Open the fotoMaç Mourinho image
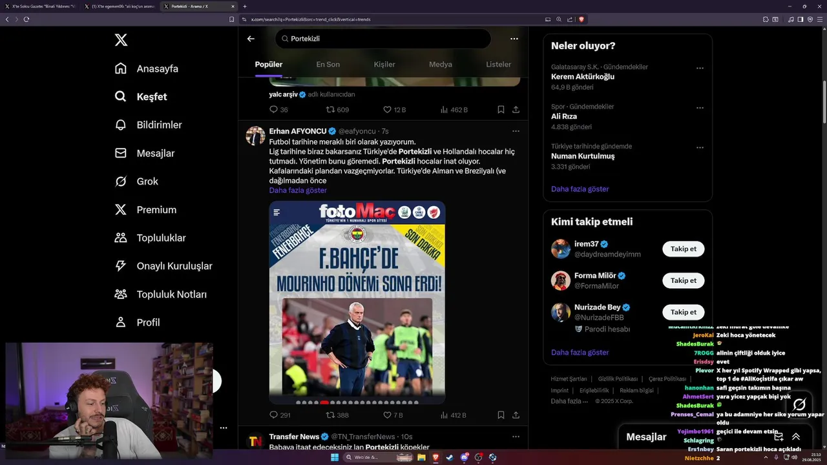The width and height of the screenshot is (827, 465). coord(357,302)
